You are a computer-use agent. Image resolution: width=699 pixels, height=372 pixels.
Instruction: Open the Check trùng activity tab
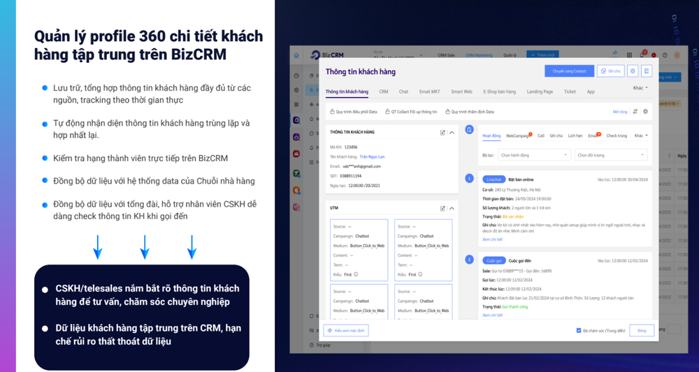pos(617,135)
